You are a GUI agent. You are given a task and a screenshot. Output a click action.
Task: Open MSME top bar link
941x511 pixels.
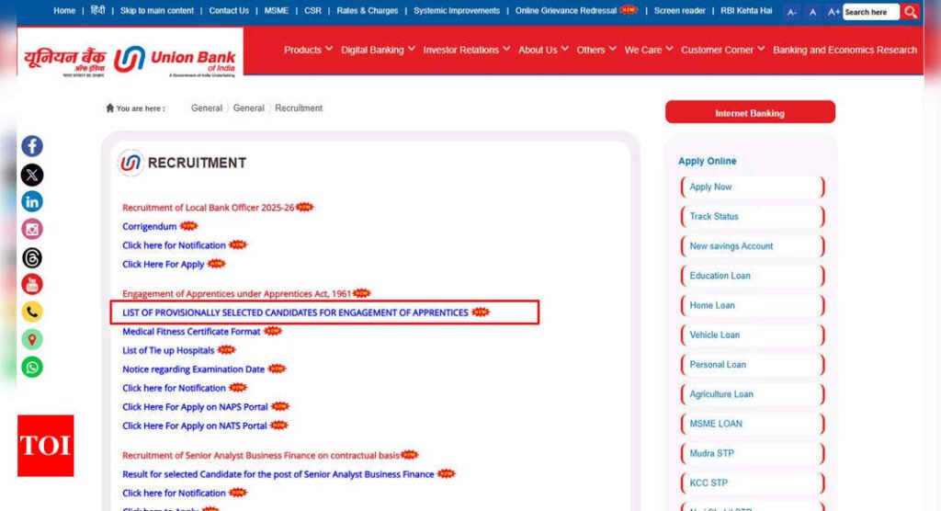[276, 11]
